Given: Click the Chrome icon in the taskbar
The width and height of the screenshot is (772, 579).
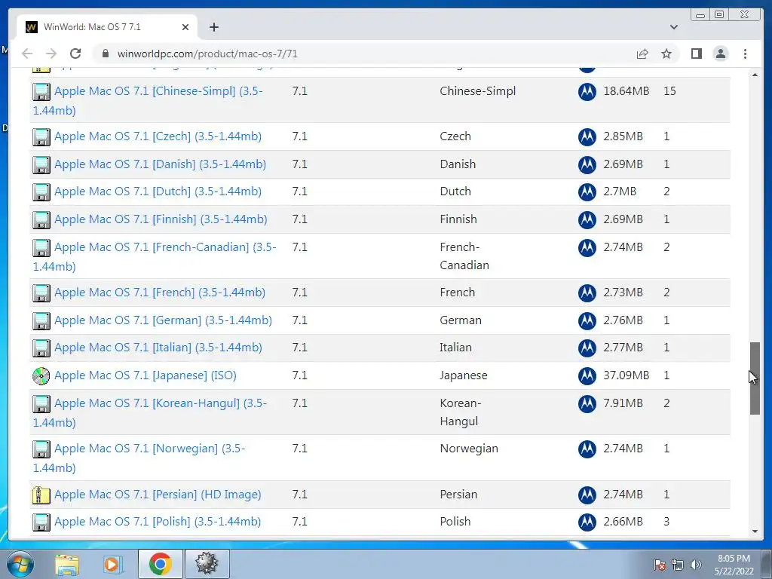Looking at the screenshot, I should pos(160,564).
